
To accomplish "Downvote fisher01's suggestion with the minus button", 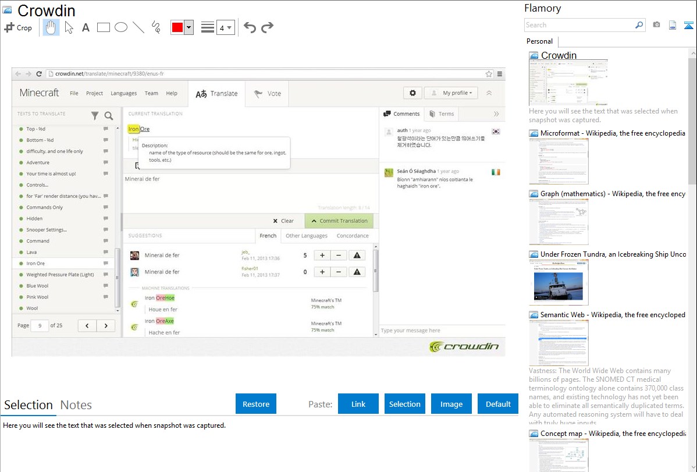I will tap(339, 272).
